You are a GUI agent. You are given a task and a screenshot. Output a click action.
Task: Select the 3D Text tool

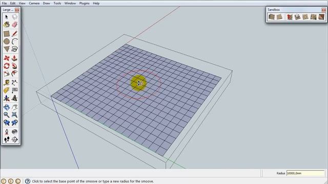click(x=14, y=98)
